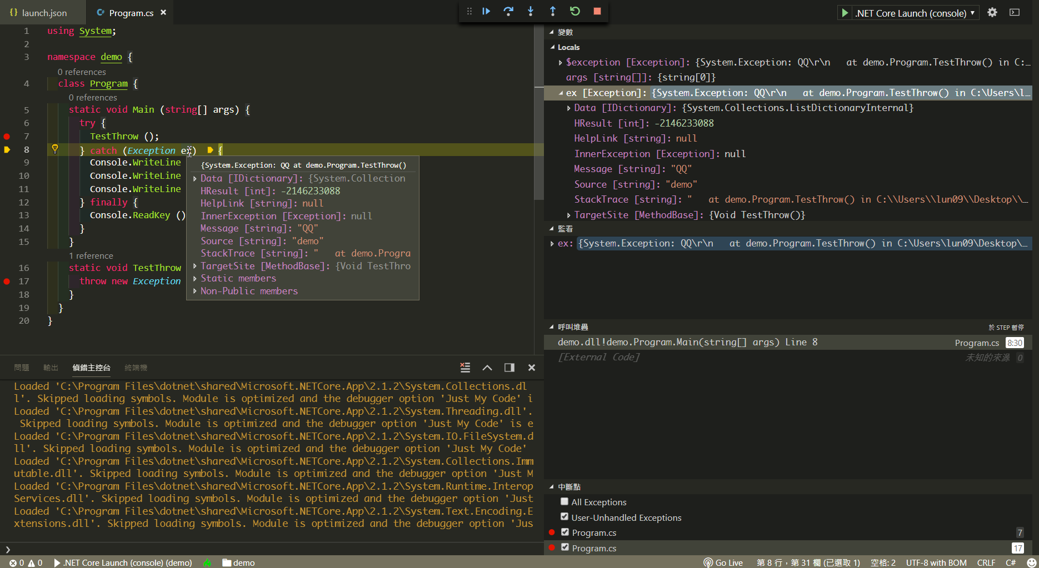Select the Program.cs editor tab

pyautogui.click(x=131, y=13)
